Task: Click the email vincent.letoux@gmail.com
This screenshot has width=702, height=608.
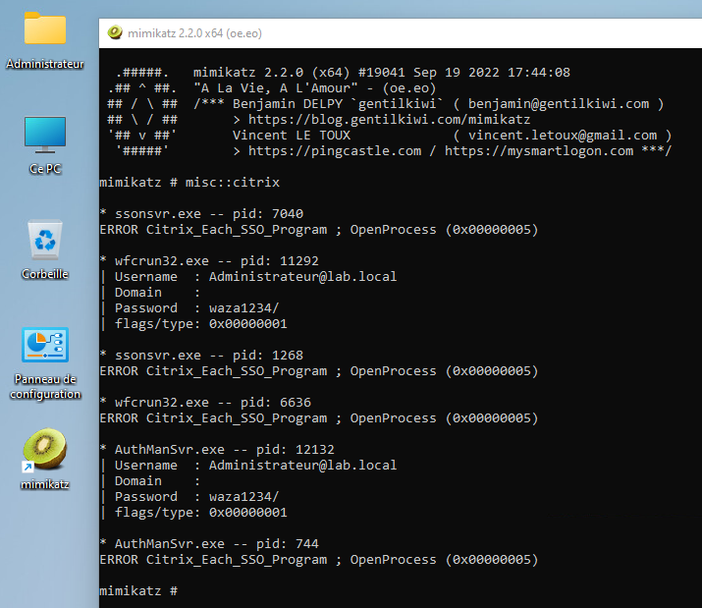Action: coord(563,136)
